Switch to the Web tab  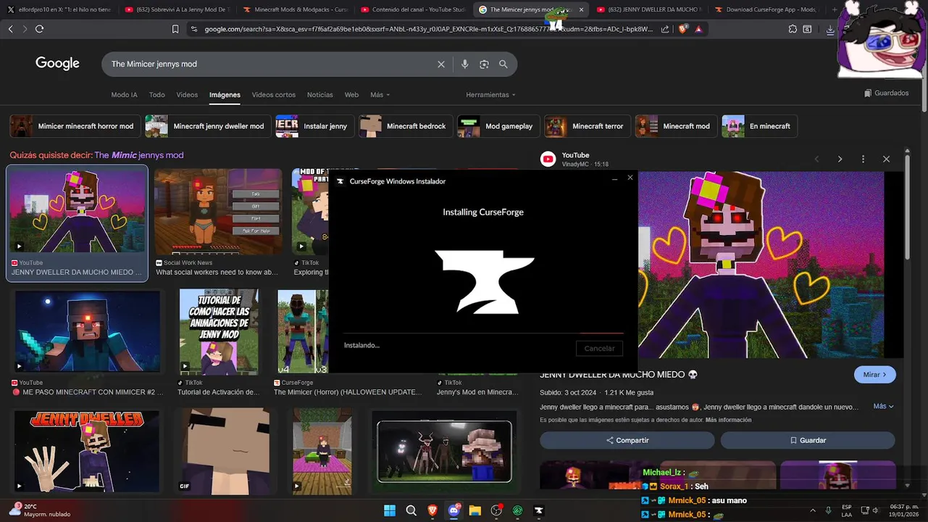(351, 95)
